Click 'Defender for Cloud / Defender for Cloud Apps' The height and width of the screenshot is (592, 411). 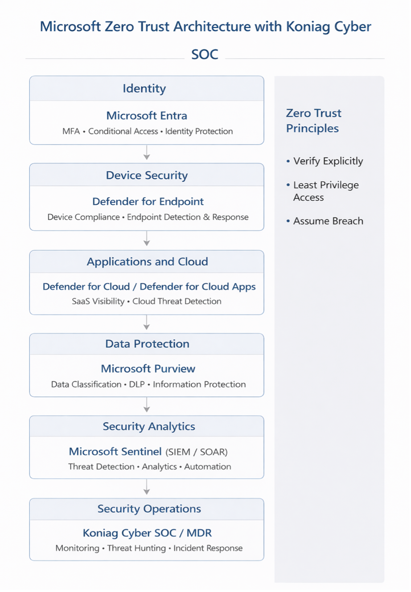(149, 286)
